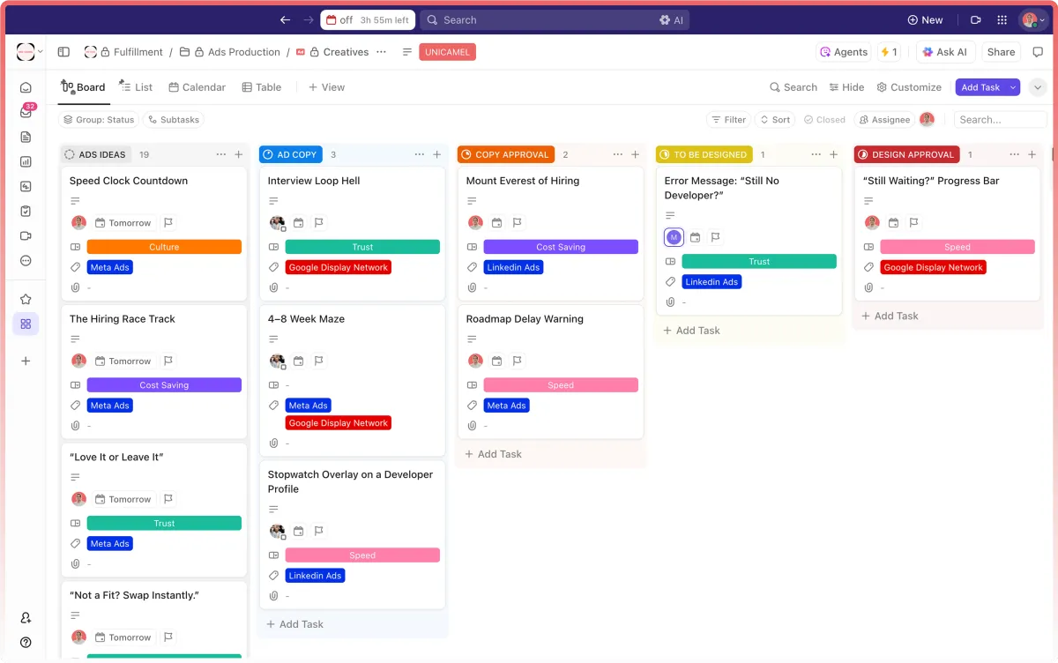This screenshot has width=1058, height=663.
Task: Open Filter options
Action: (x=728, y=120)
